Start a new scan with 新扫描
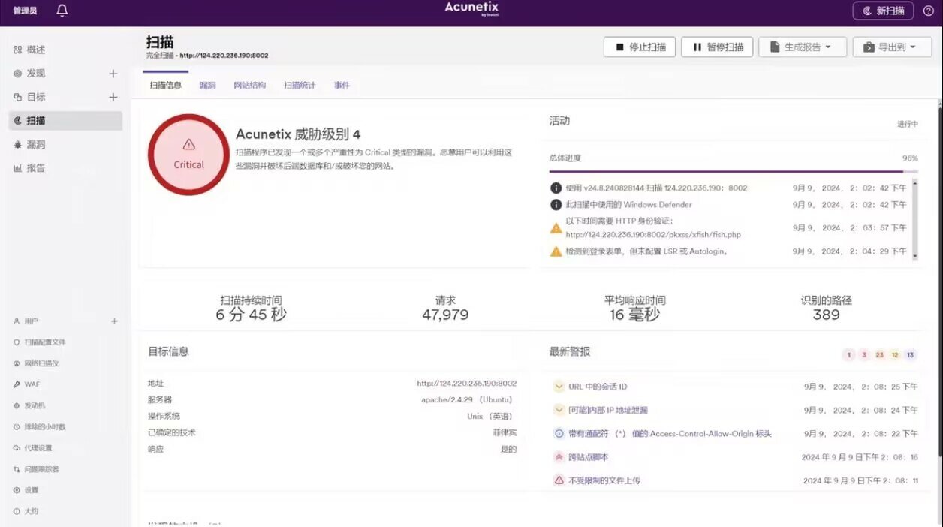 click(x=883, y=11)
